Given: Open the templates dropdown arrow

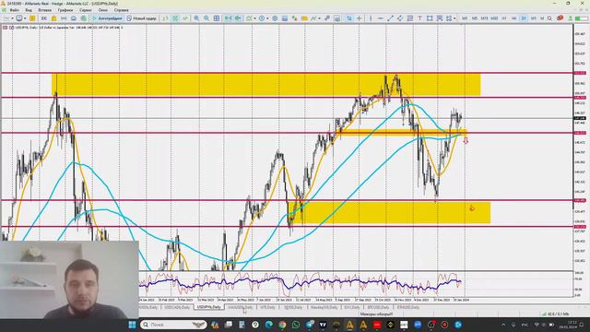Looking at the screenshot, I should (x=319, y=18).
